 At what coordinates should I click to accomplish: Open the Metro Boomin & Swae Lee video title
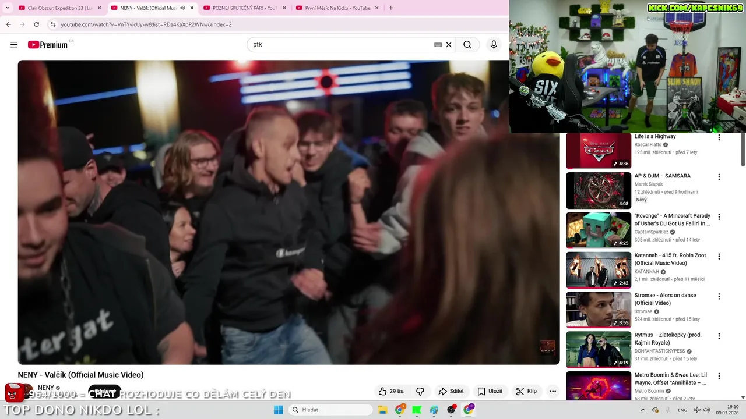coord(670,379)
